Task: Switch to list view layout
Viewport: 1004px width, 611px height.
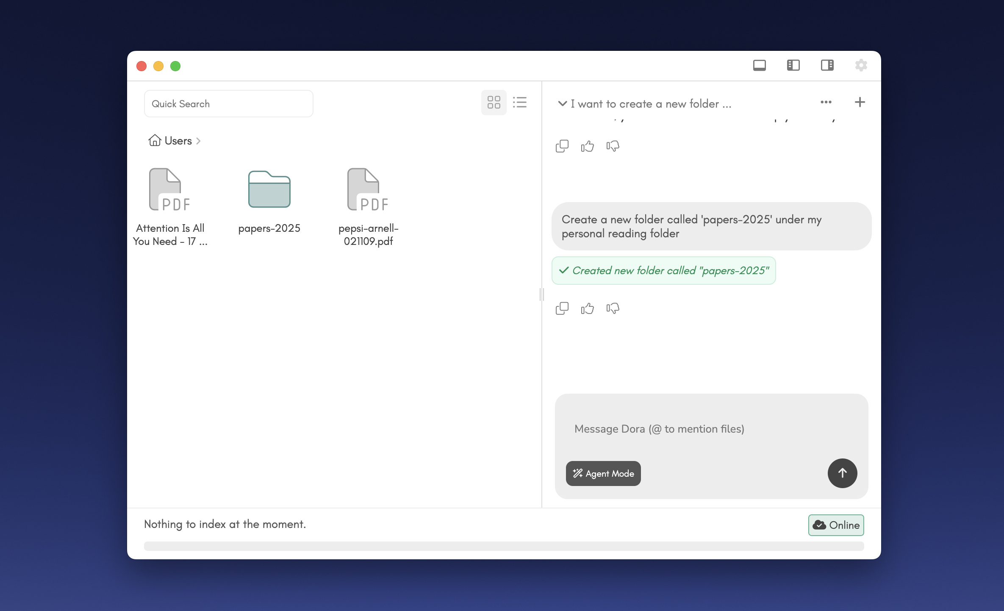Action: (519, 103)
